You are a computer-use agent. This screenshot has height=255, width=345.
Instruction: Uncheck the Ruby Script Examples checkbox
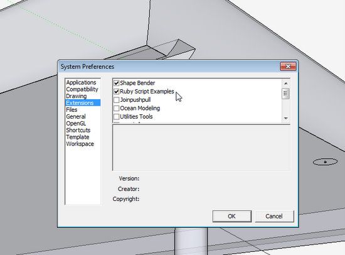coord(117,92)
